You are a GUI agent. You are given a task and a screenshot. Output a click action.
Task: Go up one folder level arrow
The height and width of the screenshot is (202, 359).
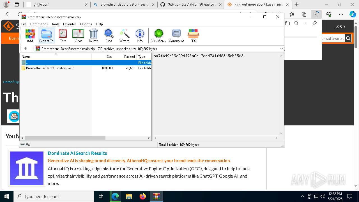click(x=26, y=49)
